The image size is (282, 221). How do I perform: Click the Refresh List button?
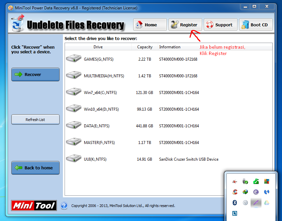click(x=35, y=119)
